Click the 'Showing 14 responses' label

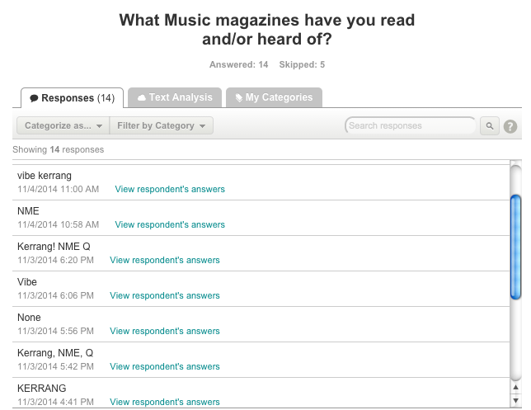[59, 149]
